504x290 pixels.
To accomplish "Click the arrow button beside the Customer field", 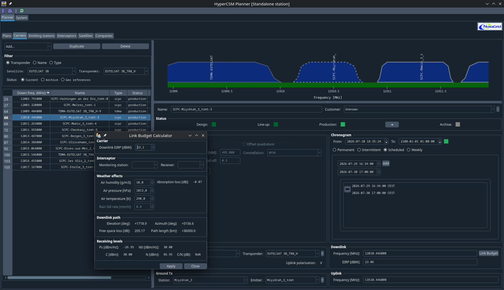I will (x=498, y=109).
